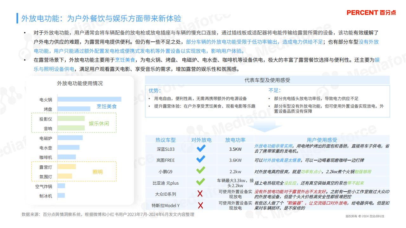Click the 大众ID系列 table cell

tap(165, 194)
